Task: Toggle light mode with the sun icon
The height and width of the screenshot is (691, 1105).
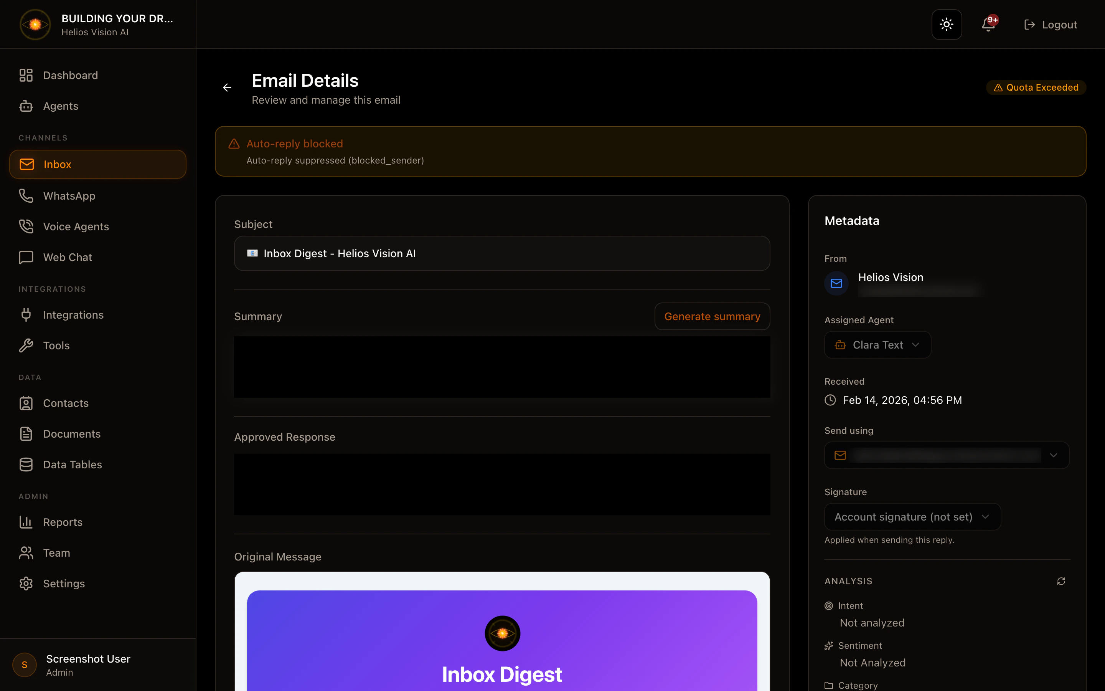Action: (946, 24)
